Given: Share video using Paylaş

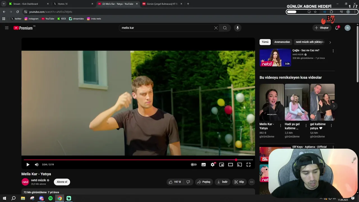Looking at the screenshot, I should (204, 182).
